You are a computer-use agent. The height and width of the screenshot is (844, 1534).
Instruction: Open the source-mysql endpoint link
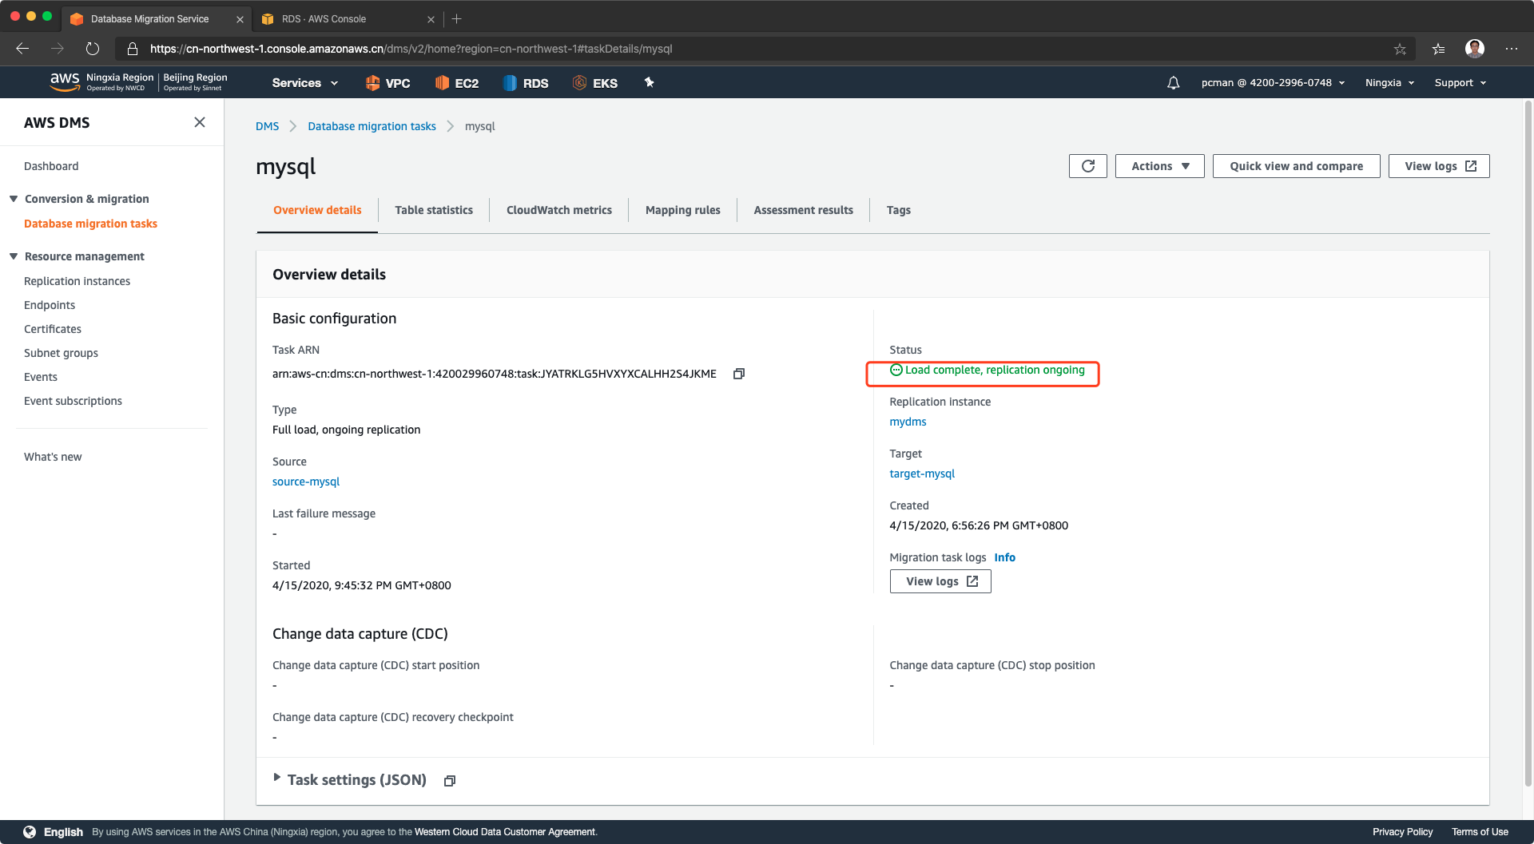306,481
